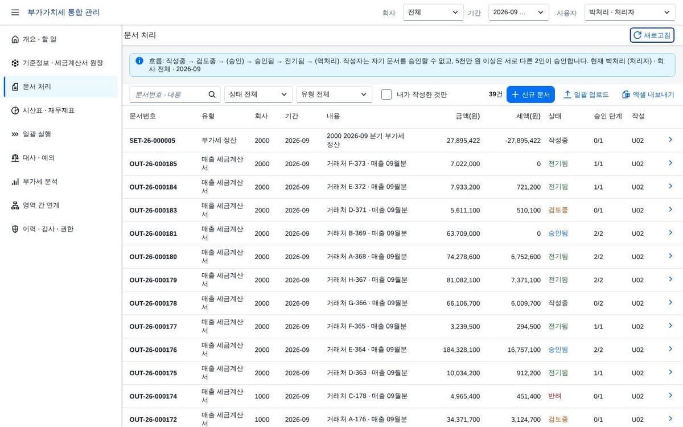The width and height of the screenshot is (683, 427).
Task: Open 기준정보 · 세금계산서 원장 menu item
Action: click(61, 63)
